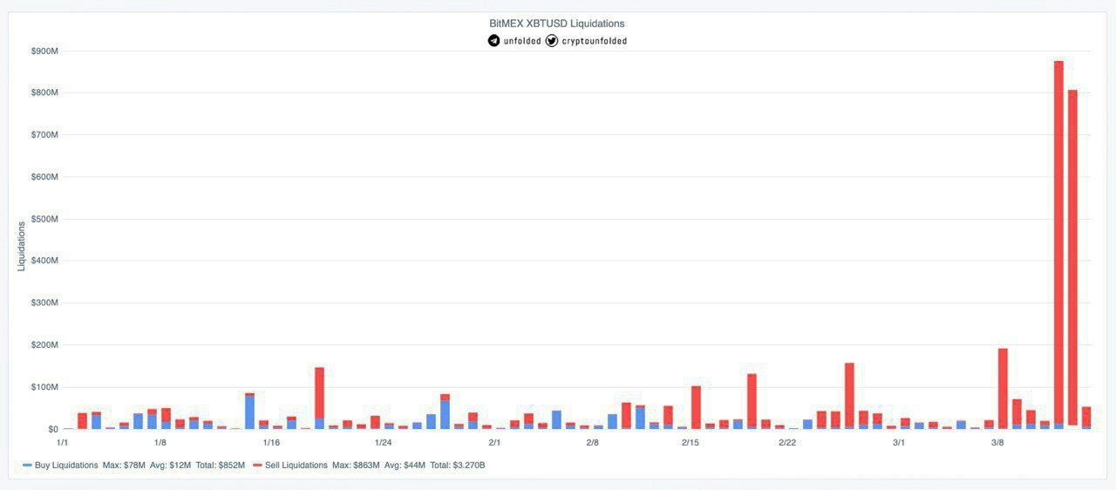Click the red Sell Liquidations legend swatch

click(257, 466)
